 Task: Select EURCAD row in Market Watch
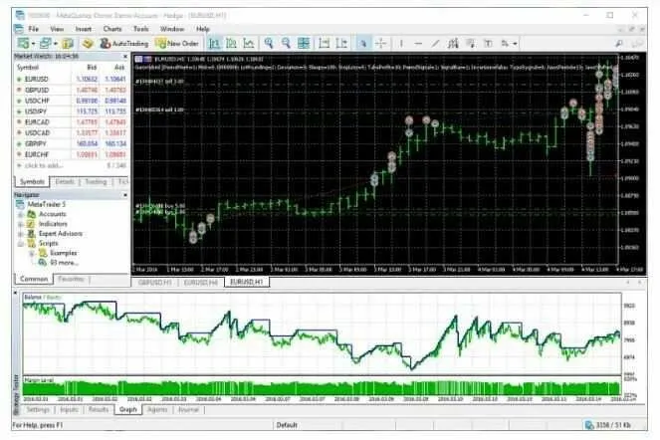pos(71,122)
